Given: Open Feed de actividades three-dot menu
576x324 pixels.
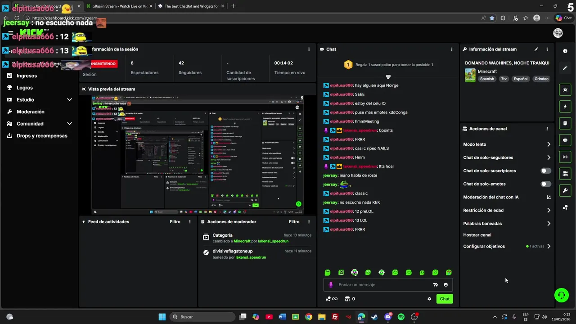Looking at the screenshot, I should coord(190,221).
